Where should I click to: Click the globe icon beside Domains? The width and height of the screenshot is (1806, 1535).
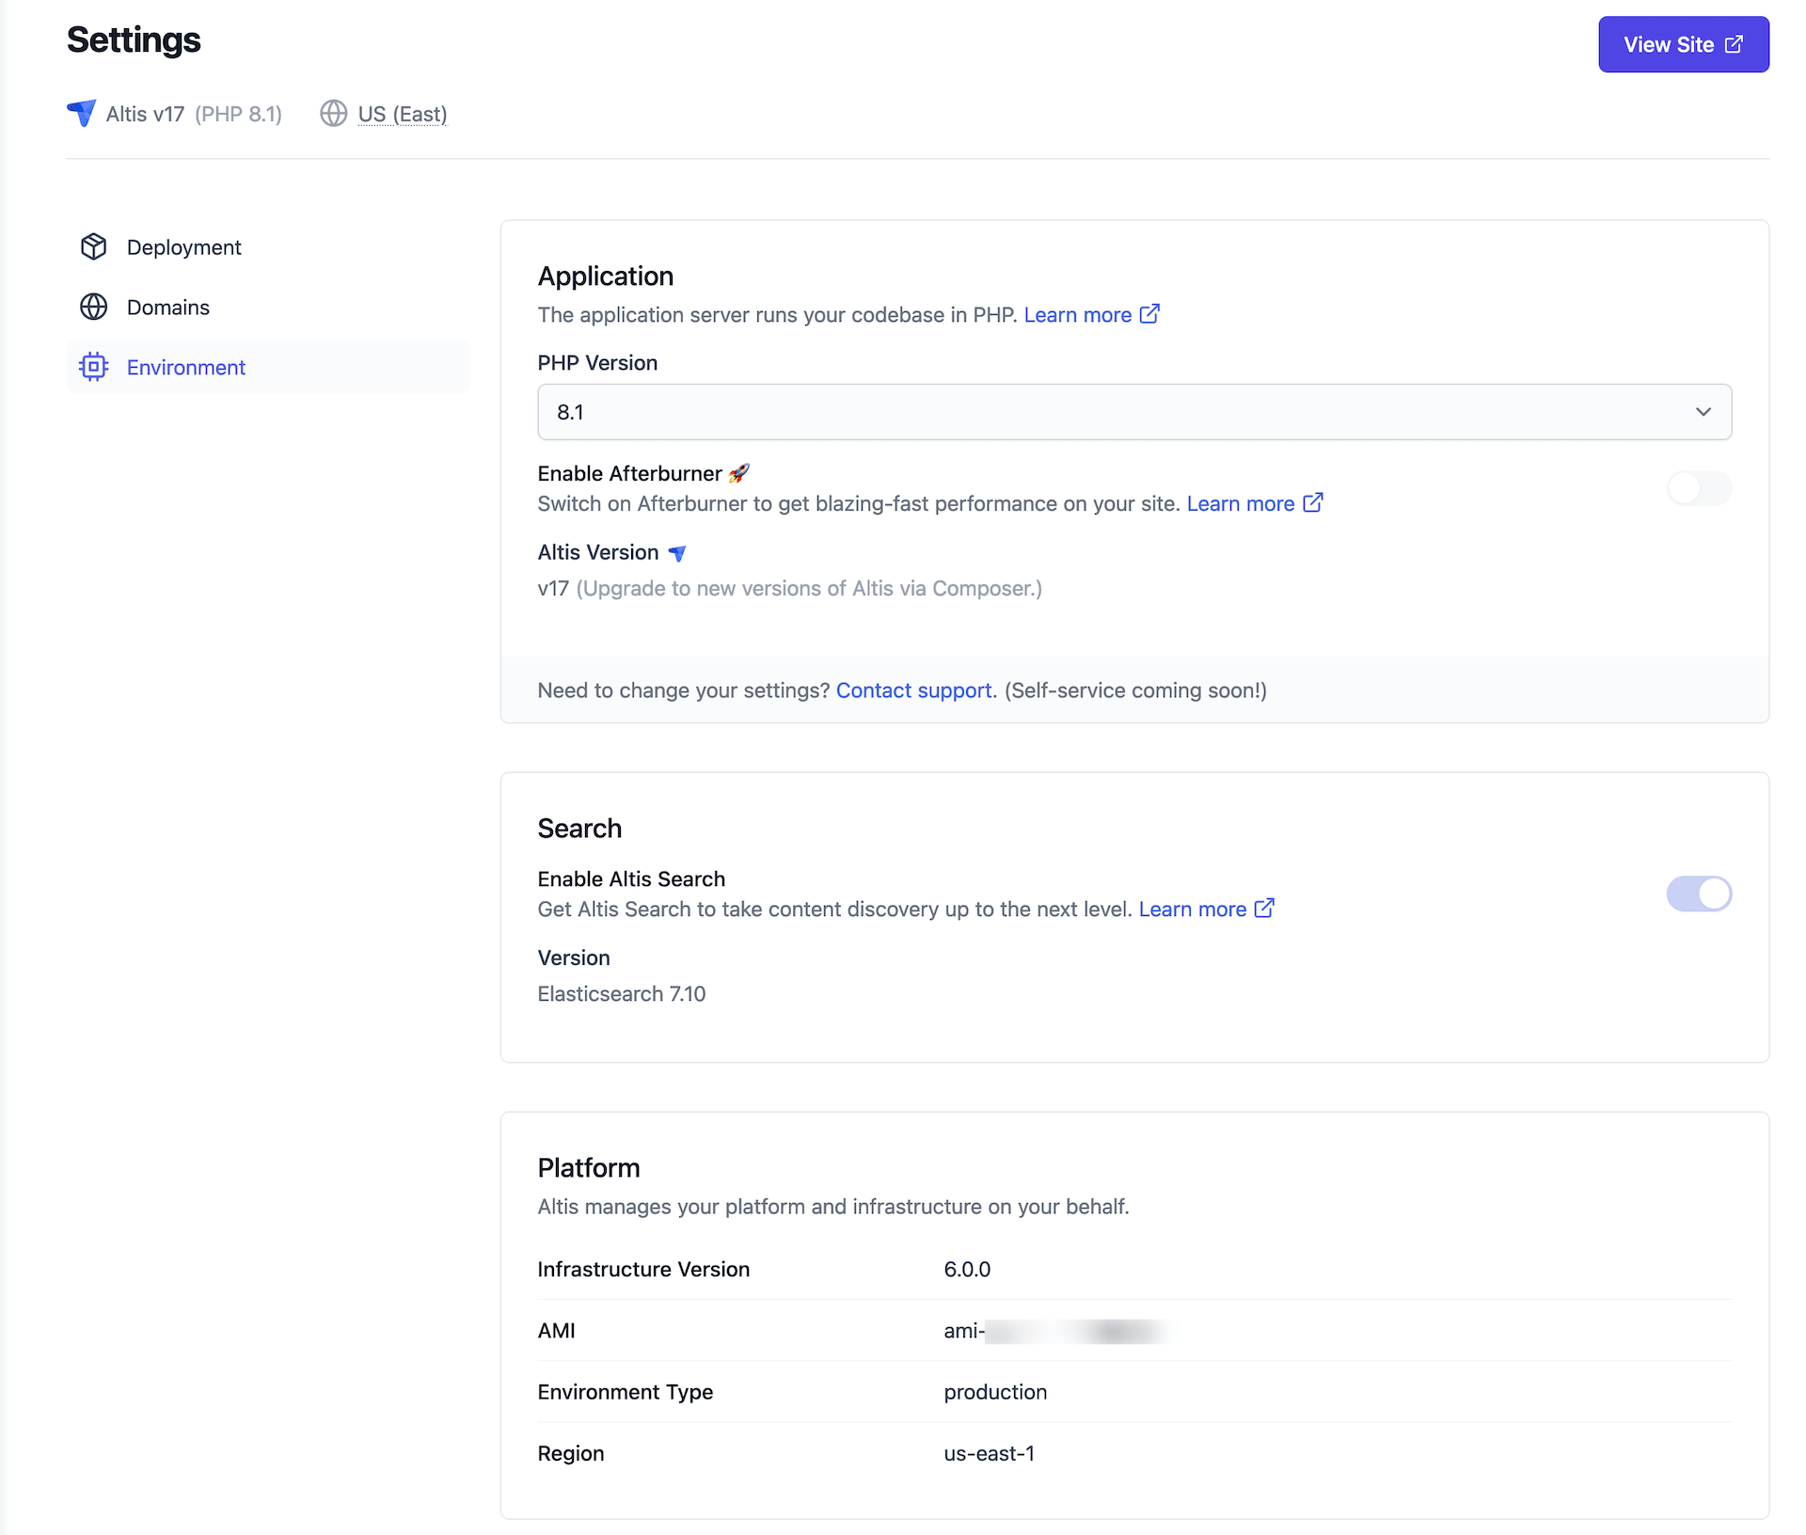coord(94,307)
